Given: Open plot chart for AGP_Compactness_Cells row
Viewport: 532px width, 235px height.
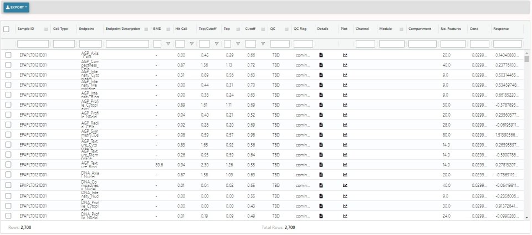Looking at the screenshot, I should pos(345,65).
